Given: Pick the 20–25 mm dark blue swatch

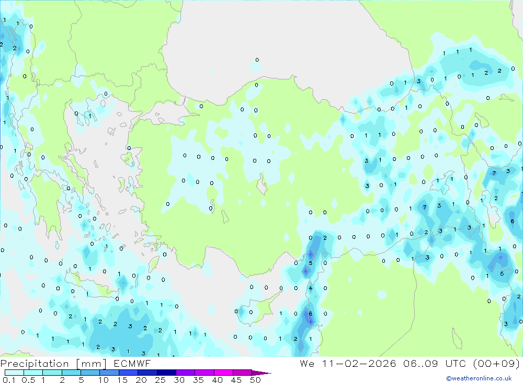Looking at the screenshot, I should (x=147, y=373).
